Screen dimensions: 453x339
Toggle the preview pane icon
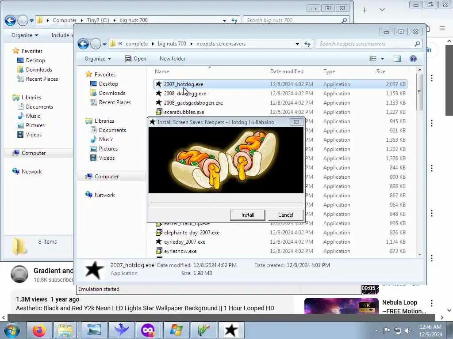[x=397, y=59]
